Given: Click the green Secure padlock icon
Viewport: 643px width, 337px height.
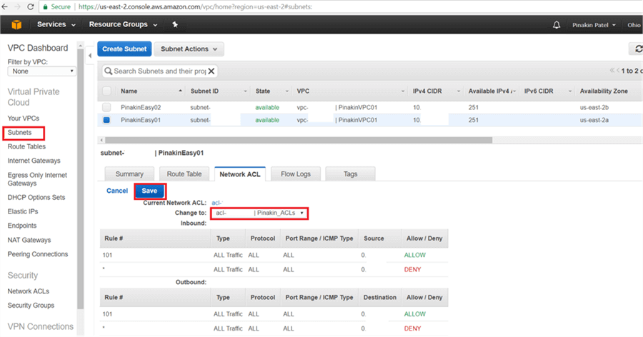Looking at the screenshot, I should coord(46,7).
